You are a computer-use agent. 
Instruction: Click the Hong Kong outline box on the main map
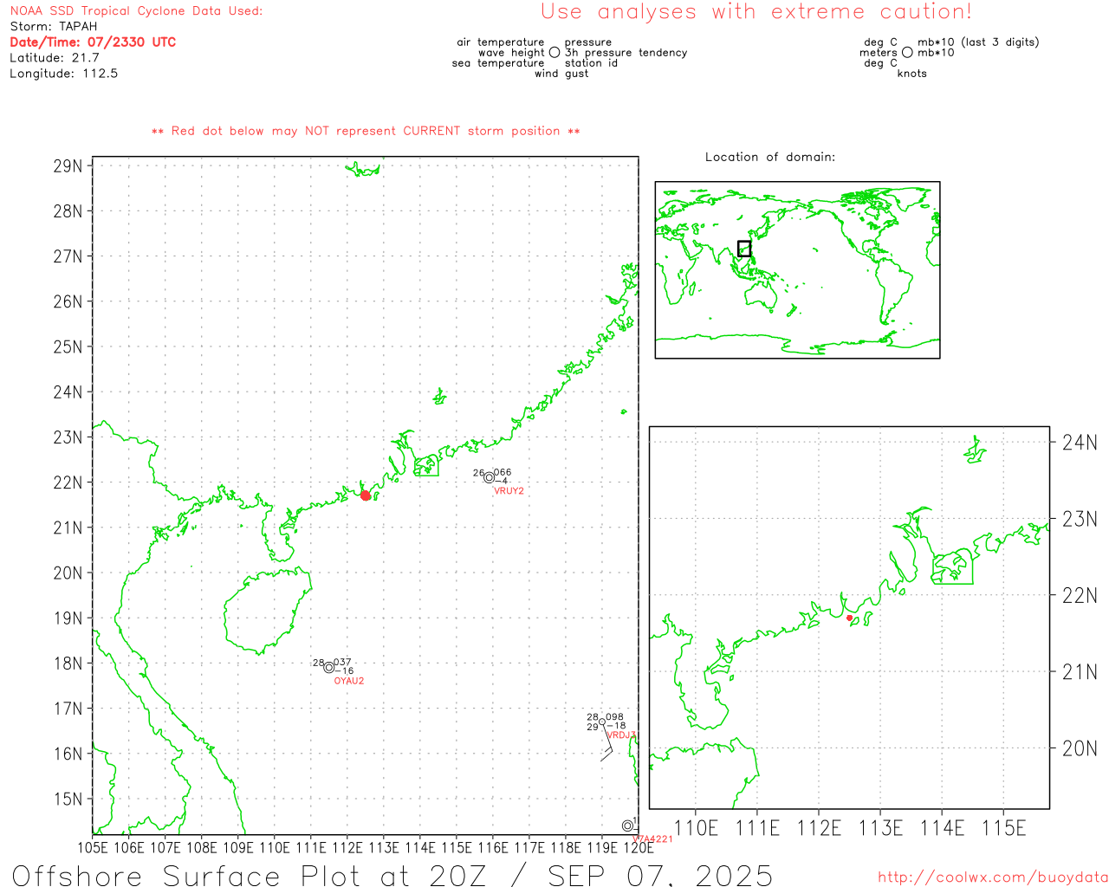click(x=426, y=466)
